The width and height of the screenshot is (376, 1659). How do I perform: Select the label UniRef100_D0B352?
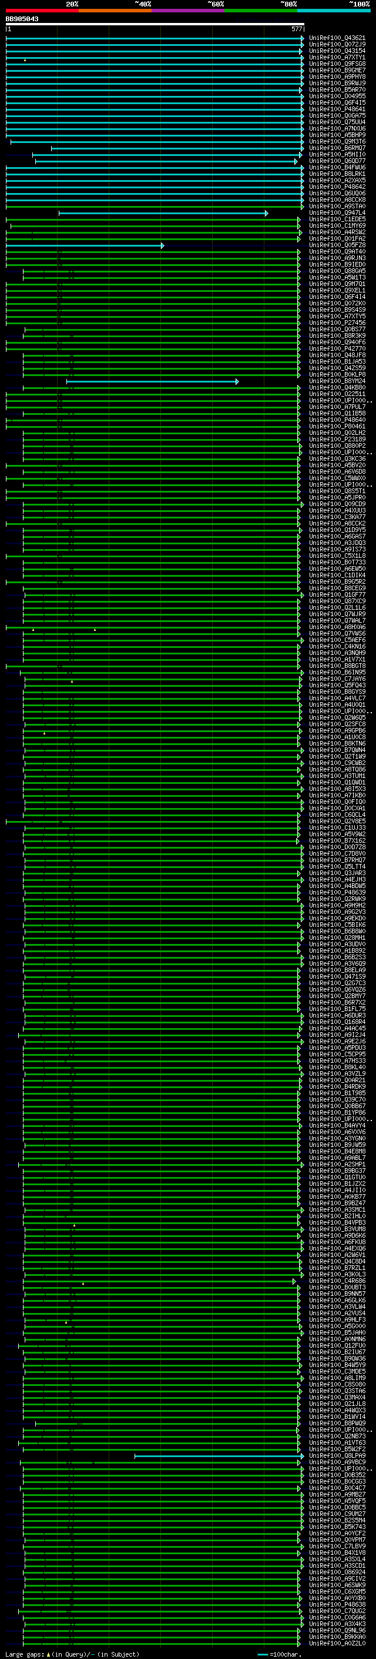(x=337, y=1475)
